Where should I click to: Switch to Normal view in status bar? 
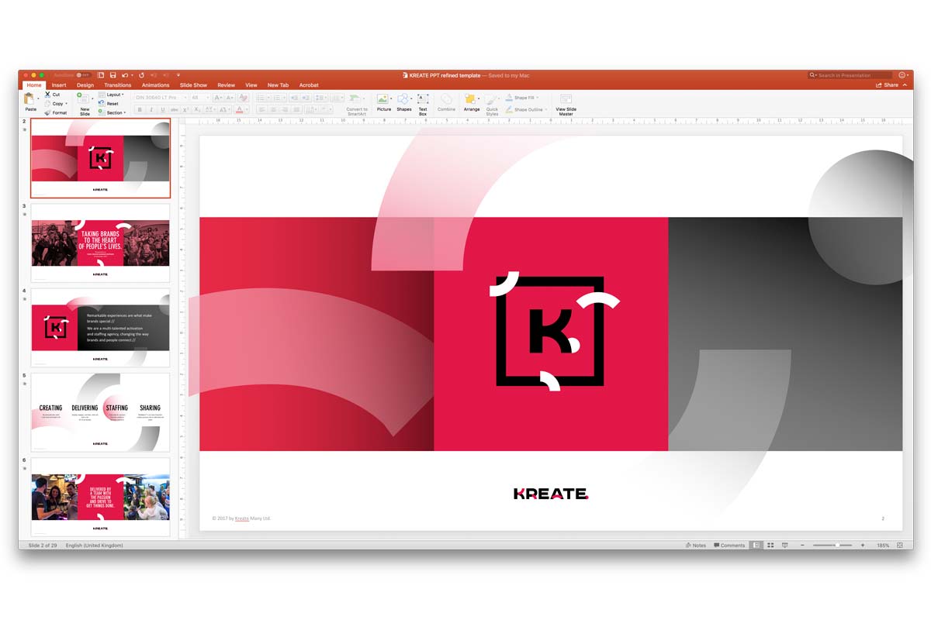pyautogui.click(x=756, y=545)
